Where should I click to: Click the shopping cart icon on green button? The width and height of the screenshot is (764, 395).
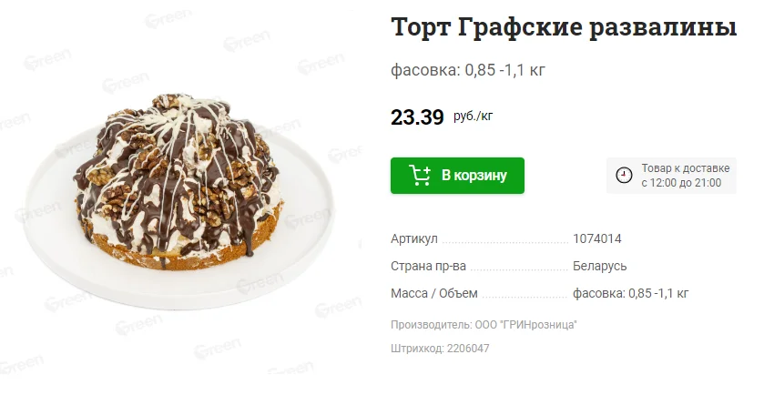pos(420,176)
